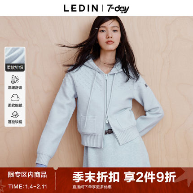
Task: Select the 蓬松软糯 feature text
Action: pyautogui.click(x=15, y=122)
